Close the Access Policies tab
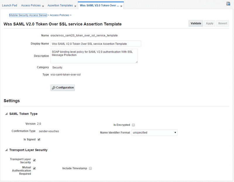Image resolution: width=234 pixels, height=182 pixels. tap(43, 6)
